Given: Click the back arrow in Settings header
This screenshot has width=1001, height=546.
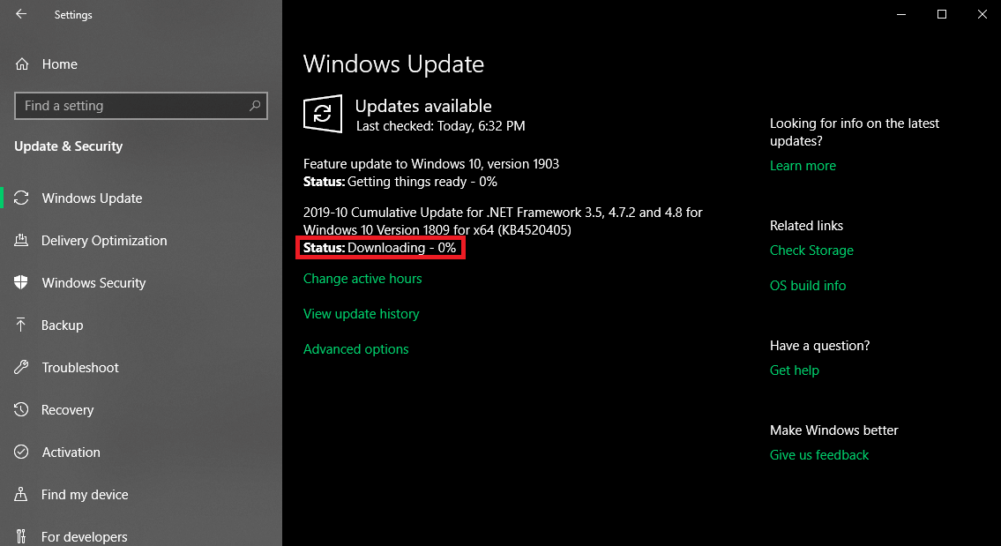Looking at the screenshot, I should pos(21,14).
